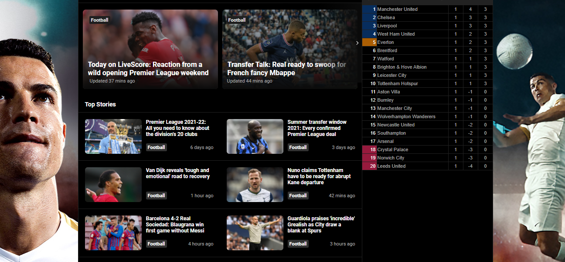Click 'Updated 44 mins ago' timestamp

pos(249,81)
